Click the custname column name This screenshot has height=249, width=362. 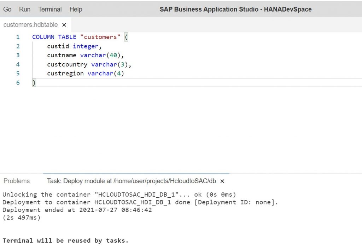62,55
